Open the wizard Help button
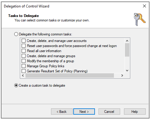This screenshot has width=151, height=120. click(x=135, y=112)
